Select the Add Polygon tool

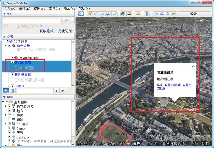coord(96,14)
